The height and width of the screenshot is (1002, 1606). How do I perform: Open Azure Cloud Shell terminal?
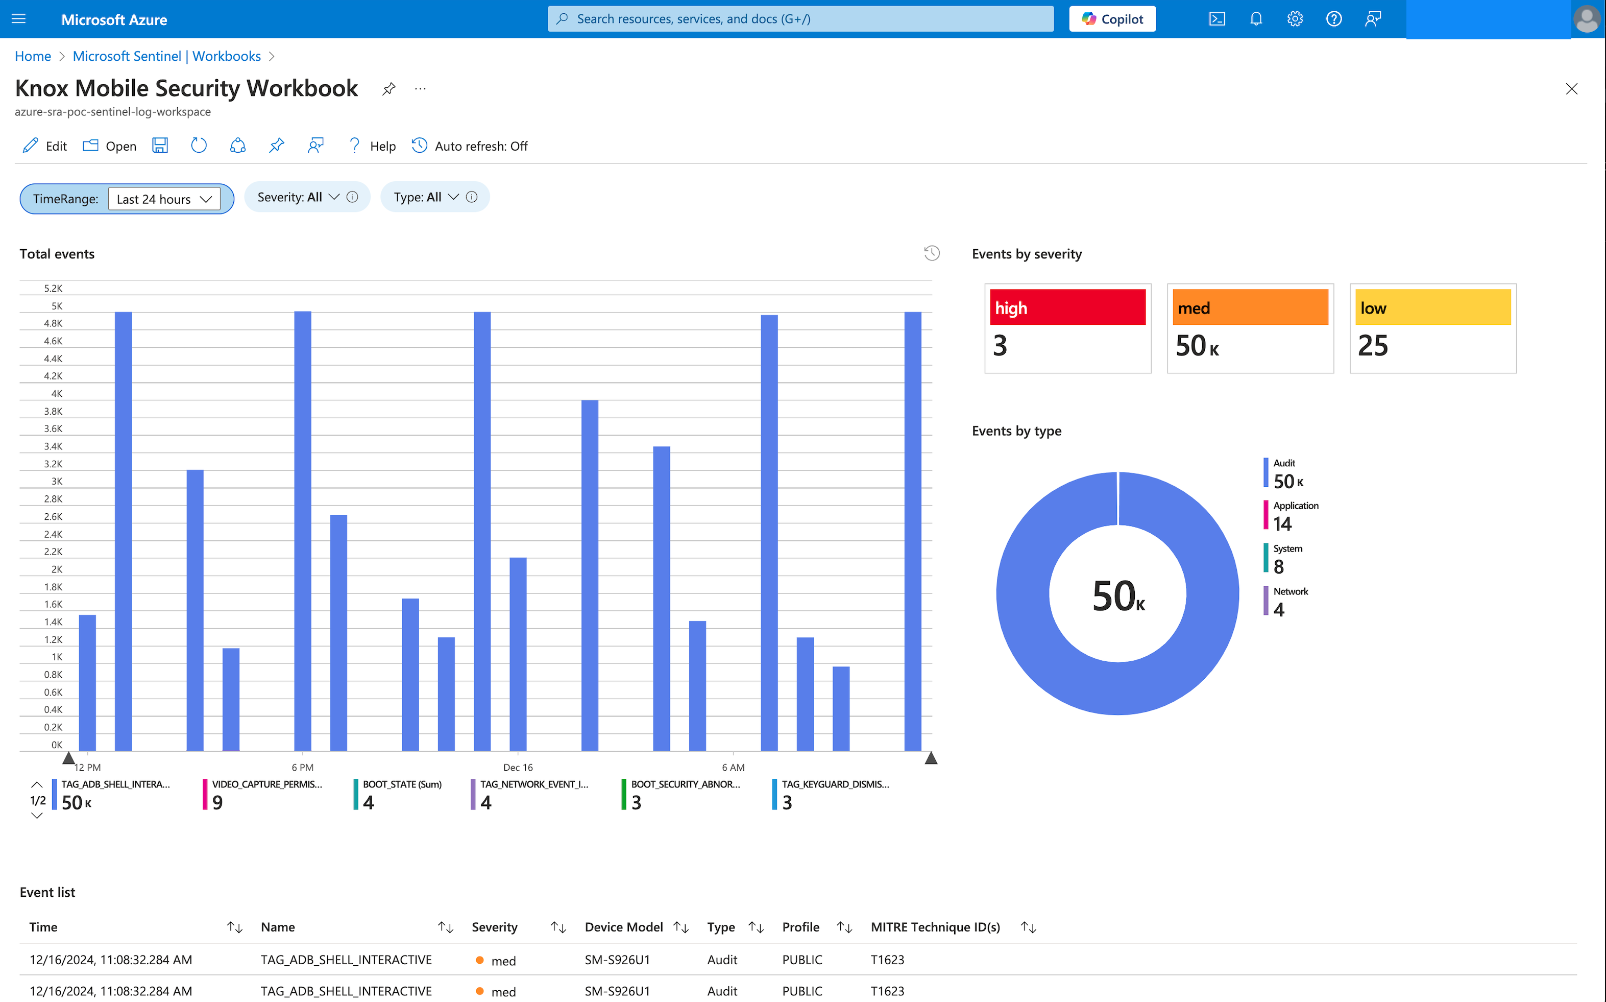coord(1217,18)
